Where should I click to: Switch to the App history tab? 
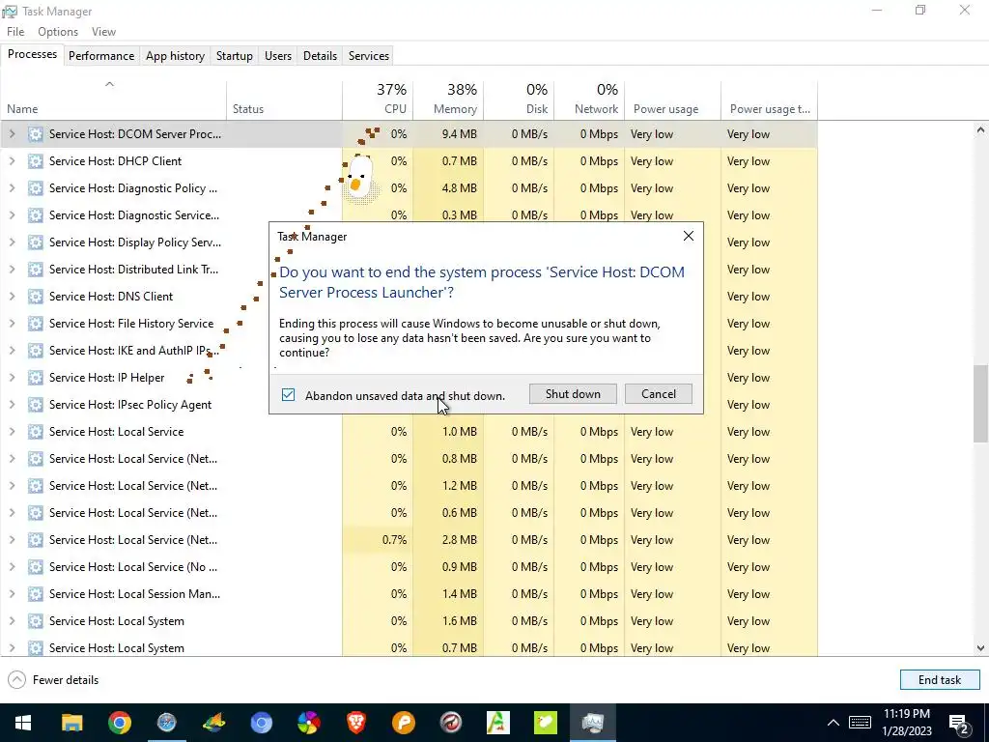176,55
